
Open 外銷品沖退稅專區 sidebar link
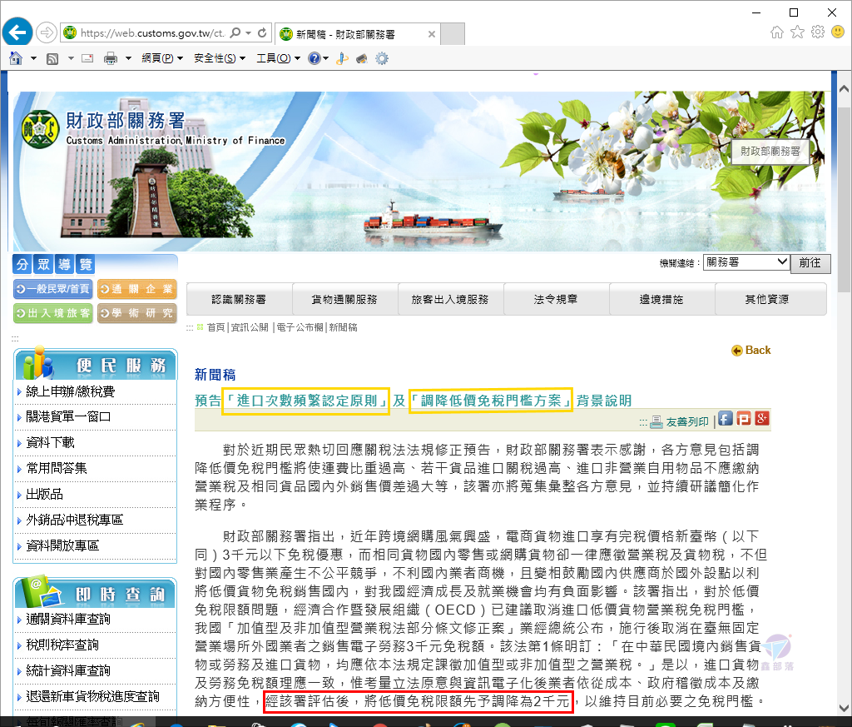74,520
